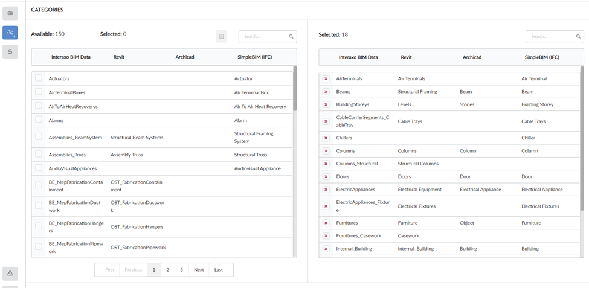Remove Columns_Structural from the selected list
Viewport: 589px width, 288px height.
point(326,164)
